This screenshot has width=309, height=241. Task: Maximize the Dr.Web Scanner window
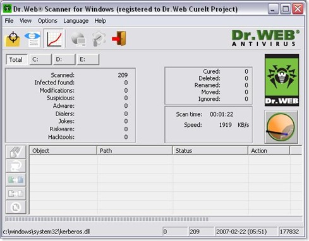coord(286,9)
